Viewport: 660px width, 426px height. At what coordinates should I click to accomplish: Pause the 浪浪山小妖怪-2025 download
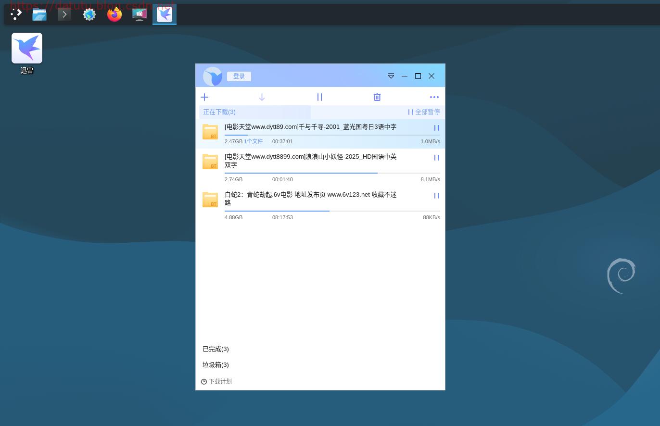[436, 158]
